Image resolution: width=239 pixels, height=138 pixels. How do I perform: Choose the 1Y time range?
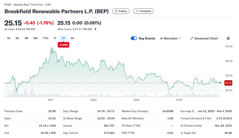coord(55,38)
